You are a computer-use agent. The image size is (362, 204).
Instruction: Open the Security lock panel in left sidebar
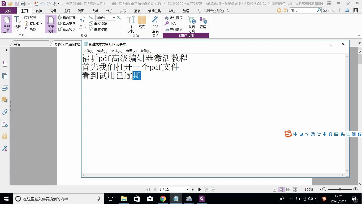tap(5, 136)
